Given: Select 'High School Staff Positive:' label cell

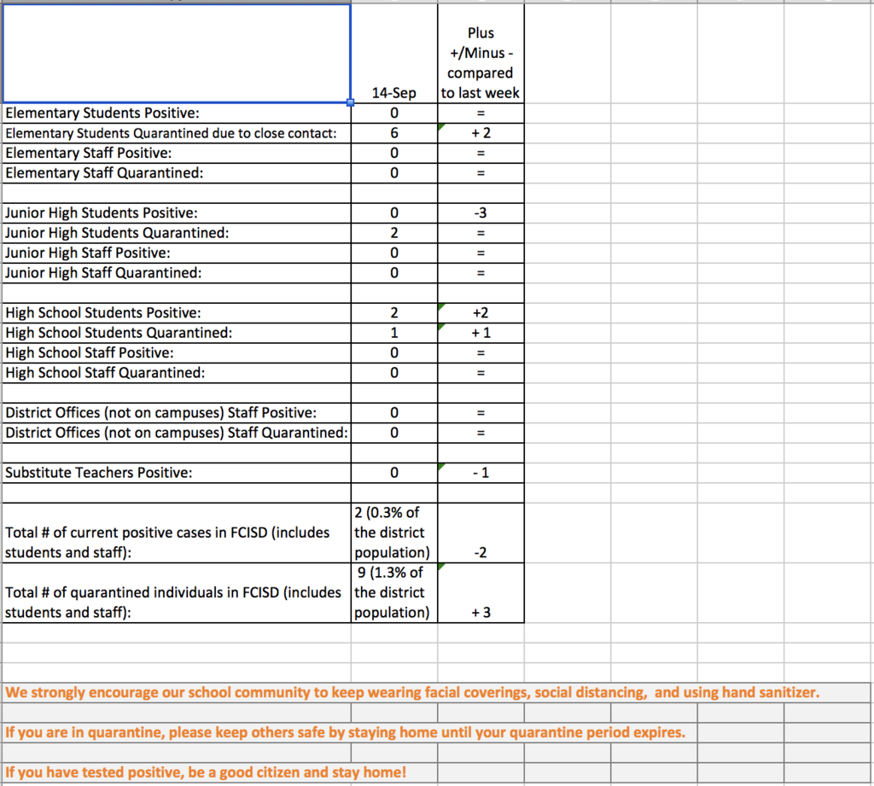Looking at the screenshot, I should click(177, 352).
